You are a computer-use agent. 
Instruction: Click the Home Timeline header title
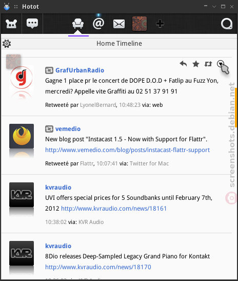click(x=119, y=43)
